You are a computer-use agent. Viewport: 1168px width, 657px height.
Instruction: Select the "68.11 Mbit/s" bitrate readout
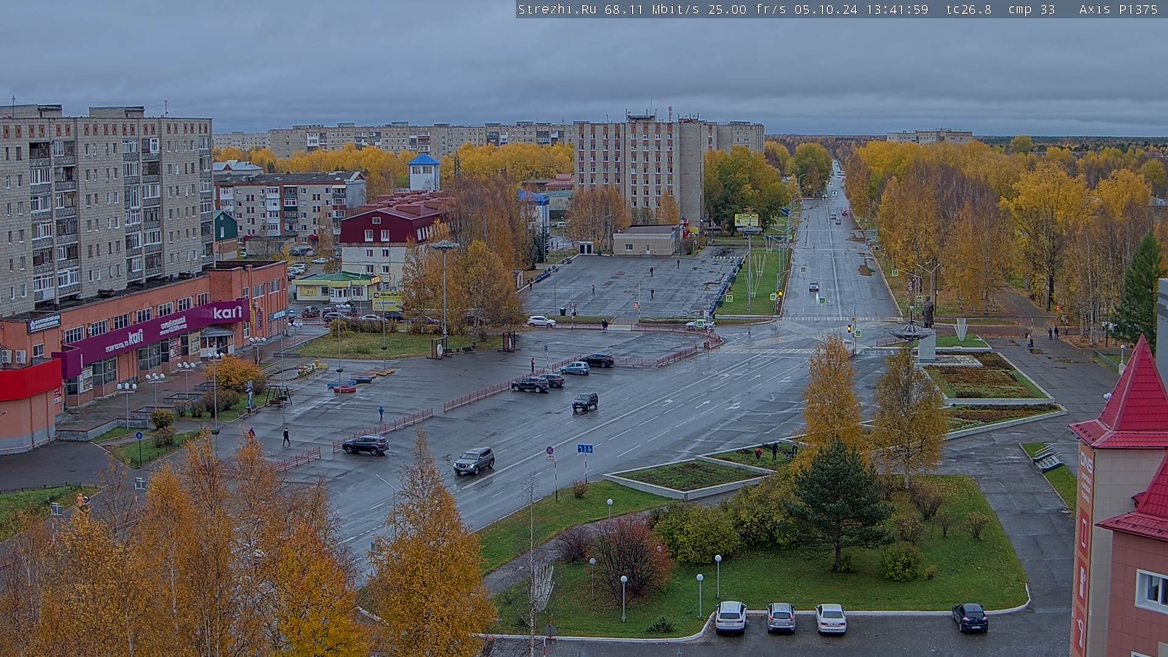pyautogui.click(x=652, y=9)
